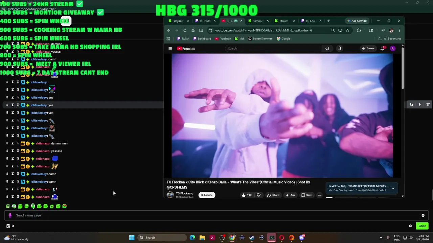Screen dimensions: 433x243
Task: Open more actions ellipsis under video
Action: click(319, 195)
